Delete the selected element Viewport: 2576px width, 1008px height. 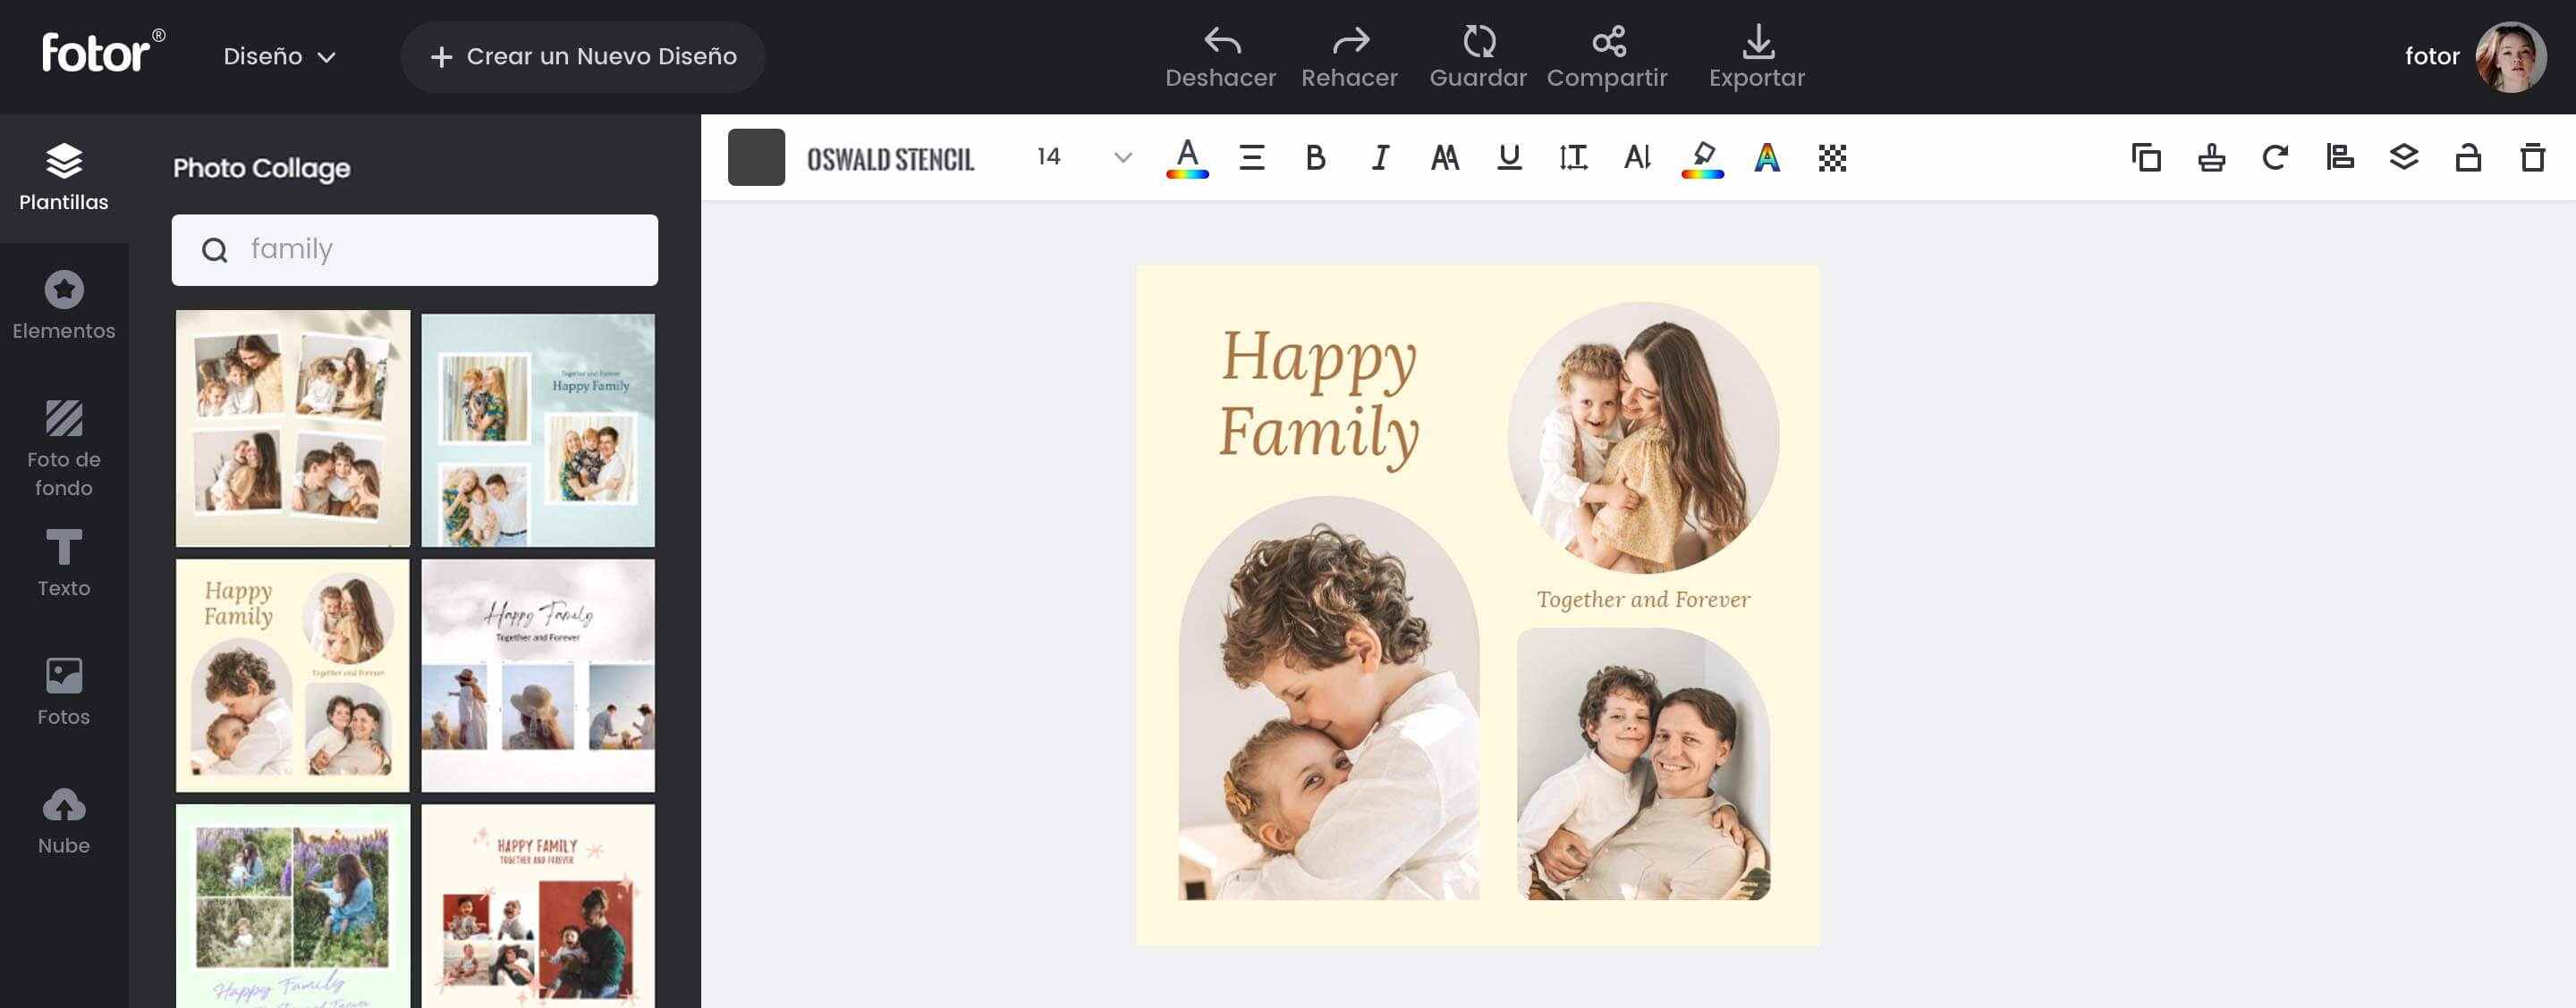2533,158
